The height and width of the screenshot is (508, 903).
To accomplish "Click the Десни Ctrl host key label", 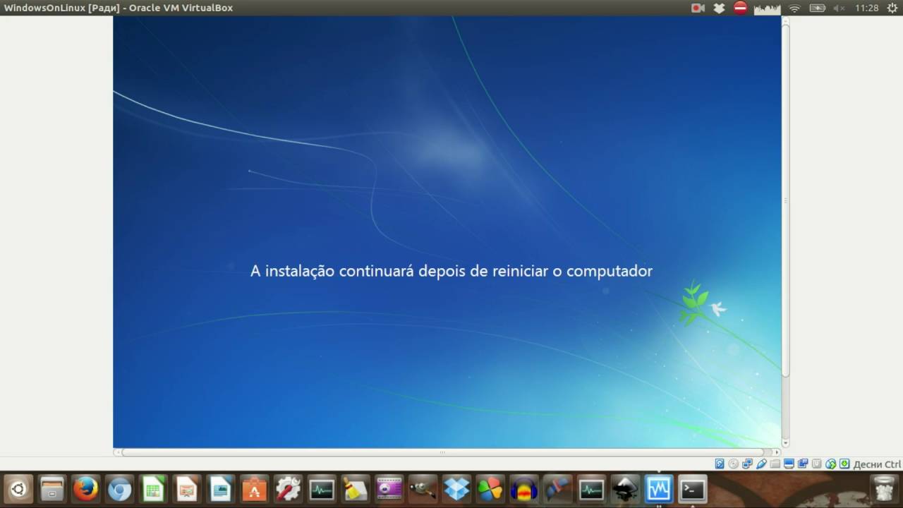I will (877, 464).
